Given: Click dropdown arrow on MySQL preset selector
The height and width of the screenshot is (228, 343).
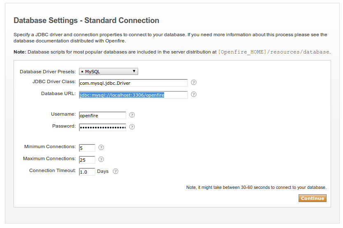Looking at the screenshot, I should pyautogui.click(x=134, y=71).
